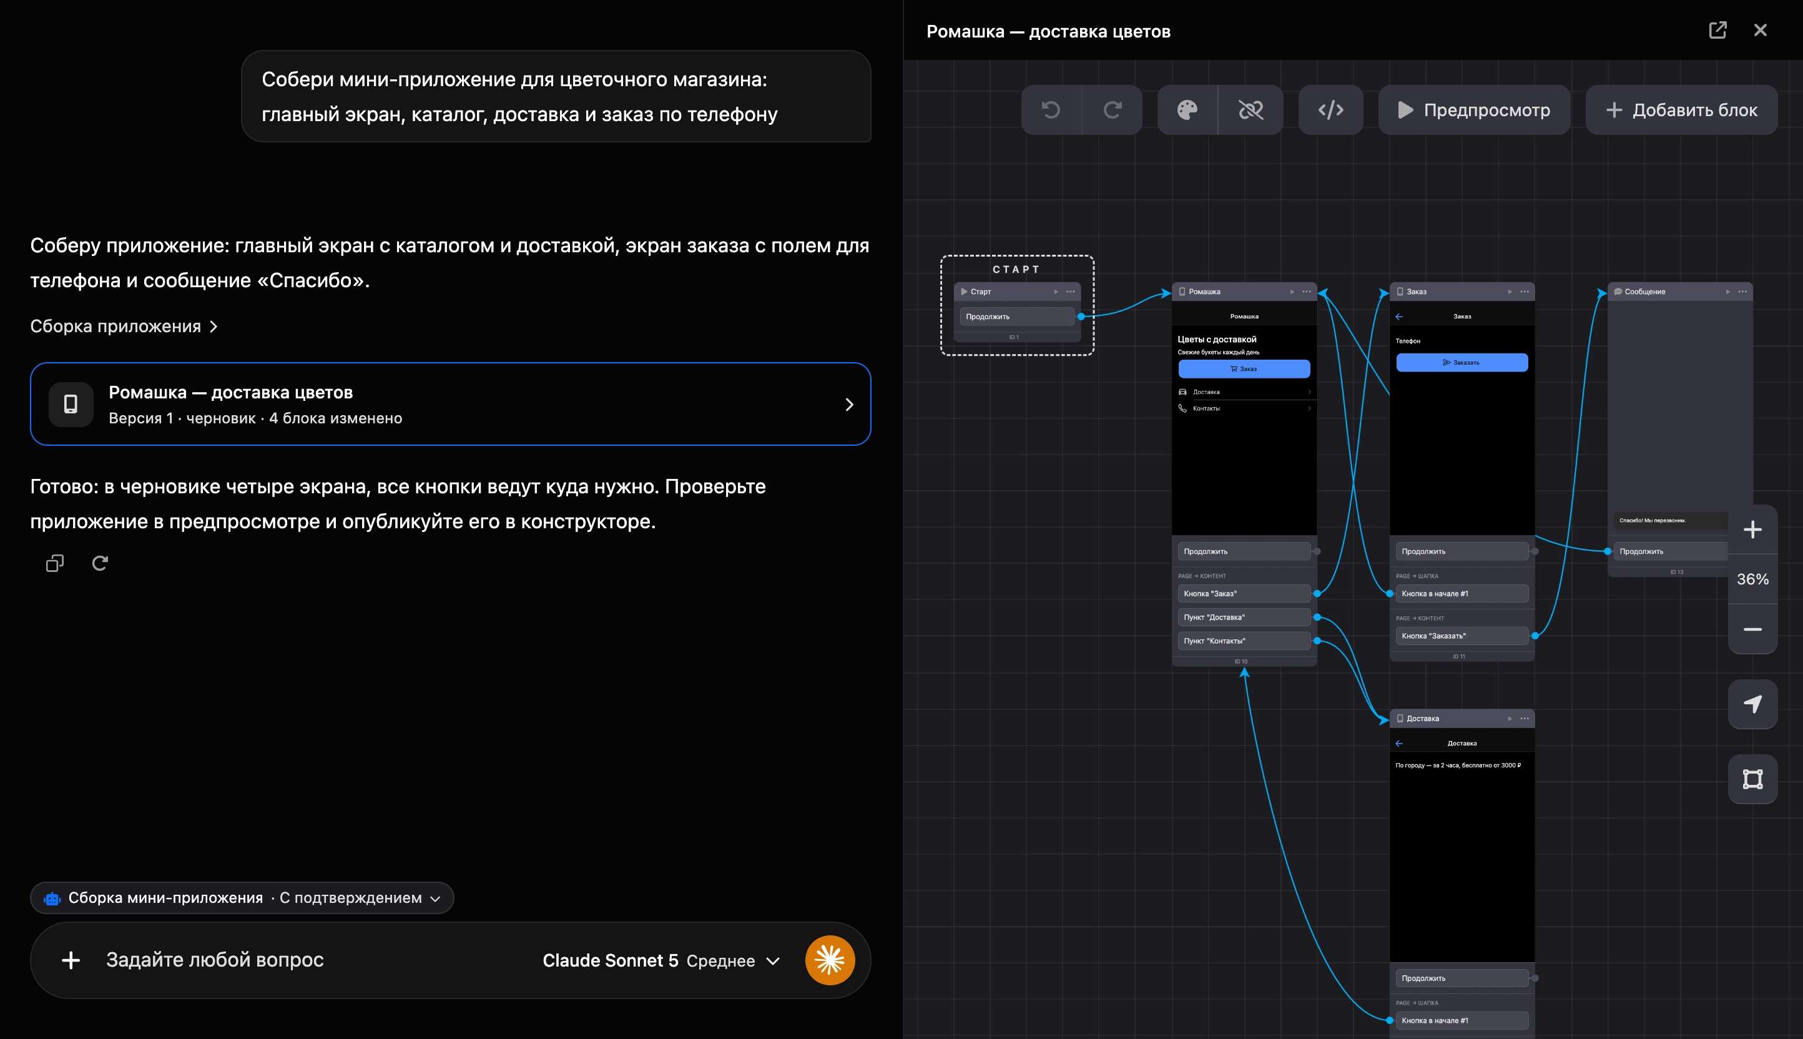Open the three-dots menu on Доставка block

tap(1525, 719)
